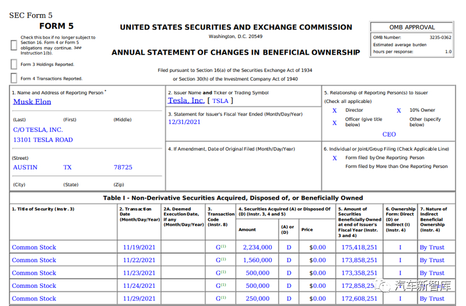This screenshot has width=466, height=306.
Task: Click the X mark beside 10% Owner
Action: [x=399, y=110]
